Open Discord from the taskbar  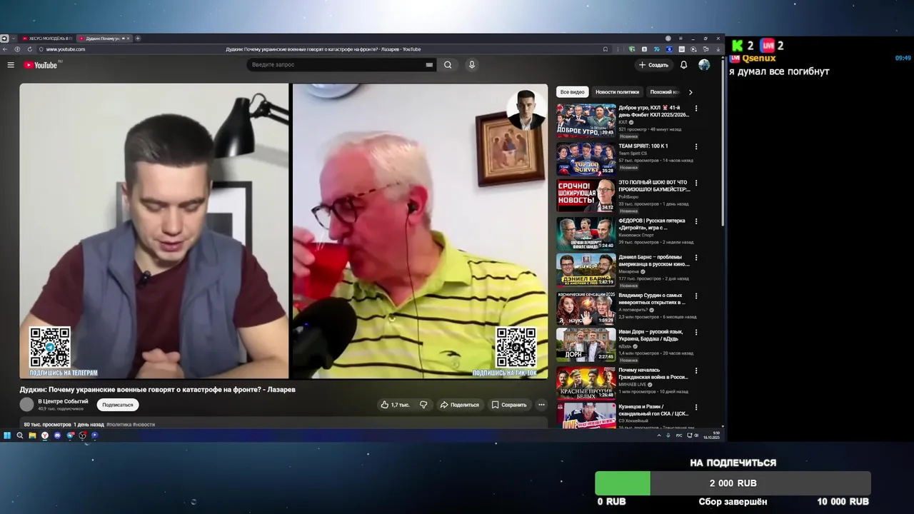(x=57, y=435)
